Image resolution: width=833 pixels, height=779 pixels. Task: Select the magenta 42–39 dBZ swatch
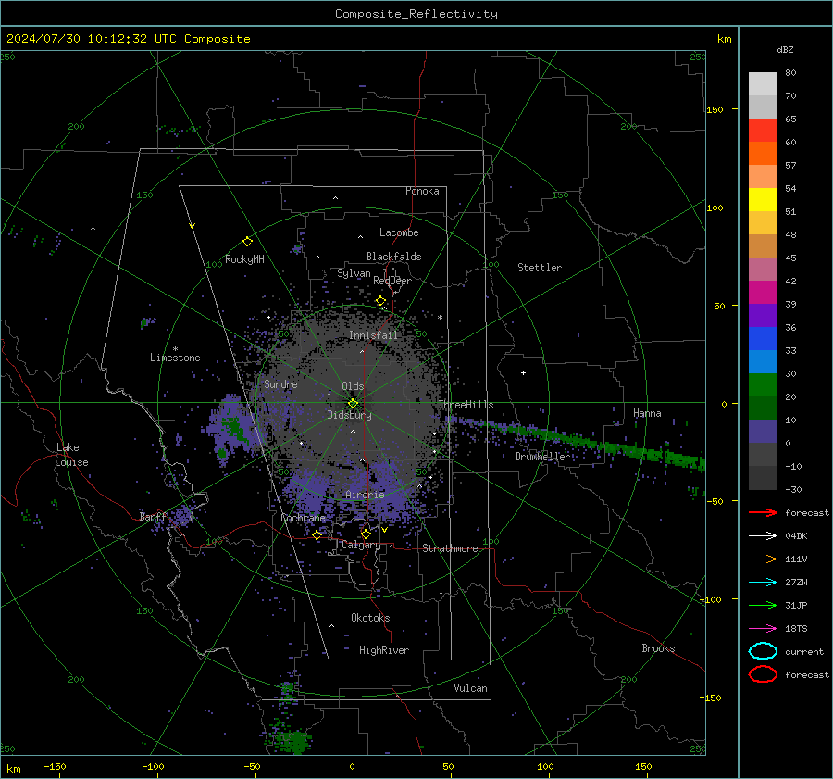(x=763, y=293)
